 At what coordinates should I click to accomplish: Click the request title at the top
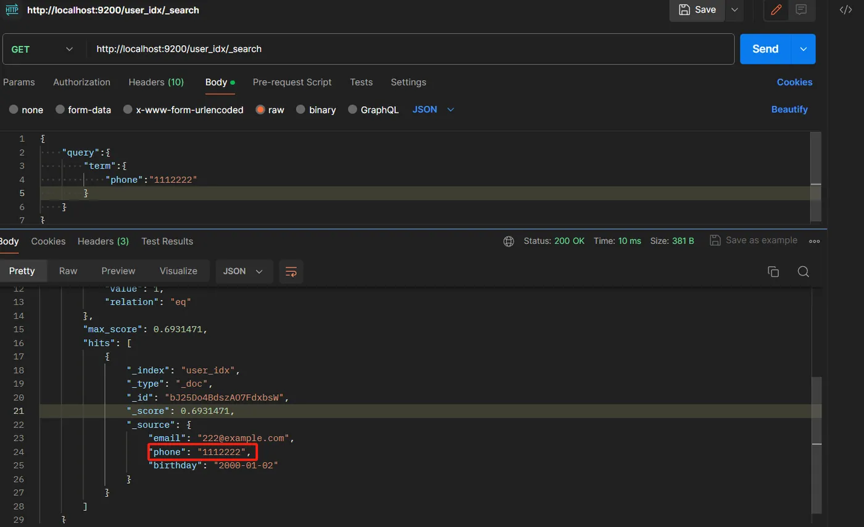[x=113, y=10]
